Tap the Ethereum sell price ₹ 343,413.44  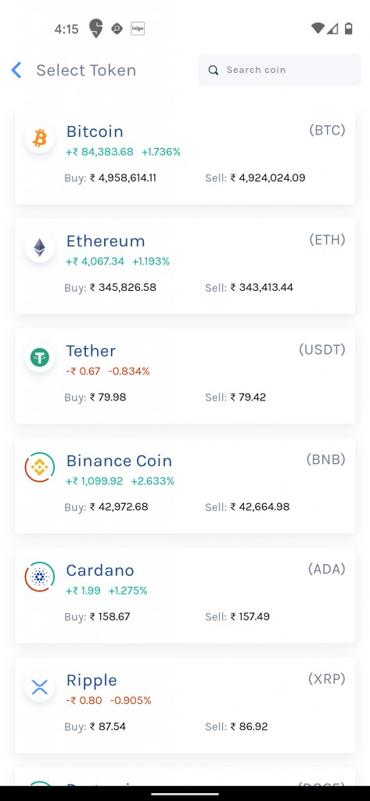[261, 287]
